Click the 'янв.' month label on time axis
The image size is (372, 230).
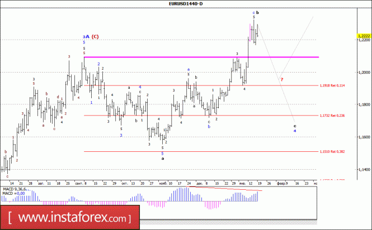242,183
